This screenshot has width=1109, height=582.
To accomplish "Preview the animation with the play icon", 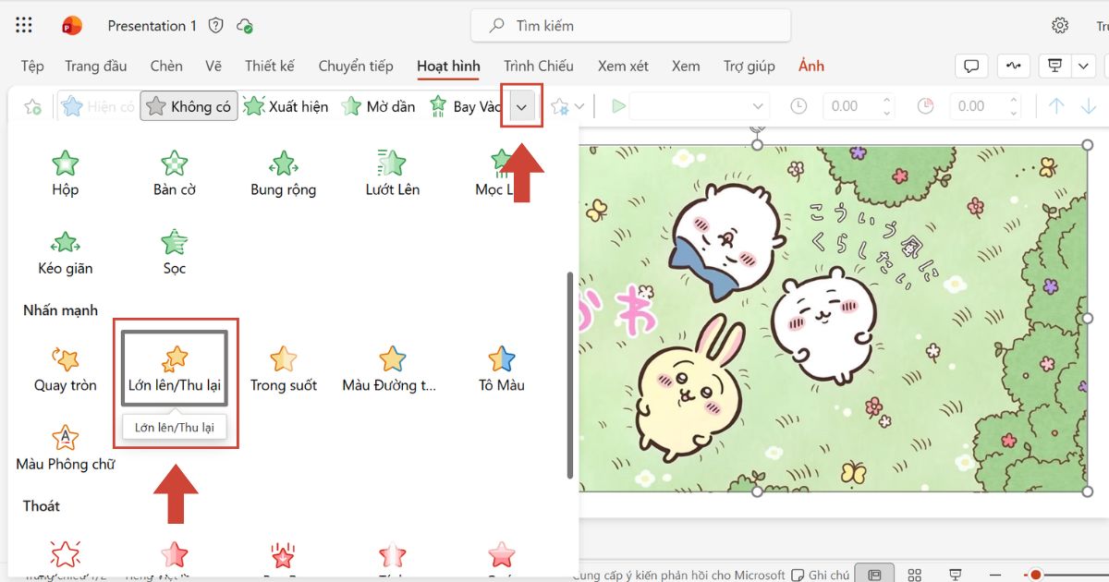I will tap(618, 107).
